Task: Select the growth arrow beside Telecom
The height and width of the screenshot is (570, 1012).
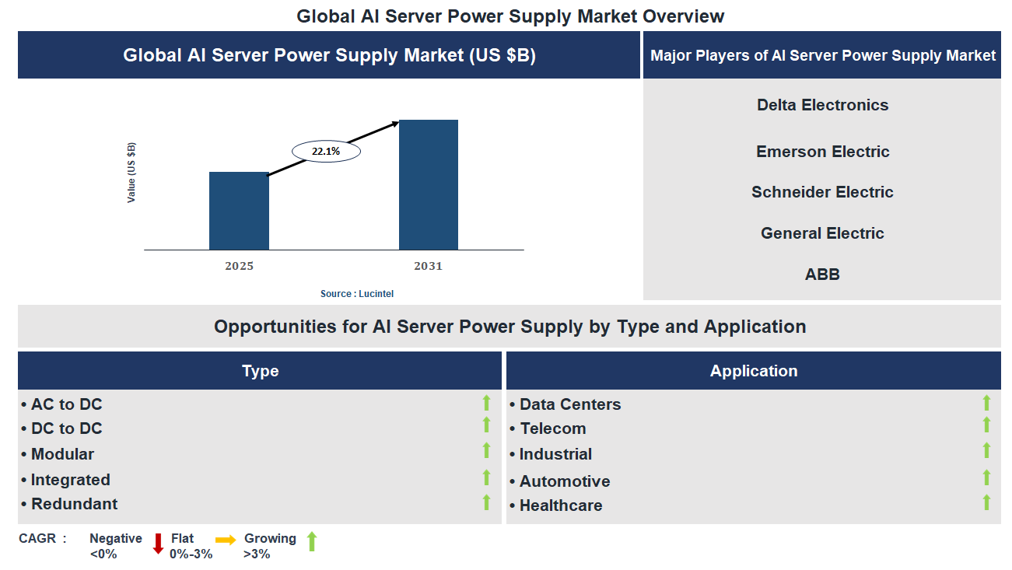Action: pyautogui.click(x=986, y=428)
